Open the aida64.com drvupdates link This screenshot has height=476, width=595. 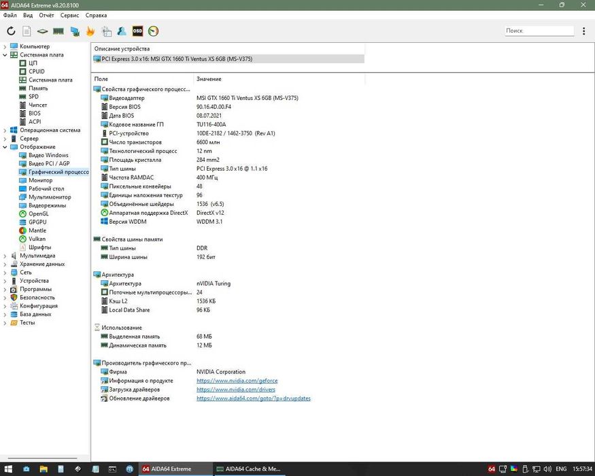(x=254, y=398)
